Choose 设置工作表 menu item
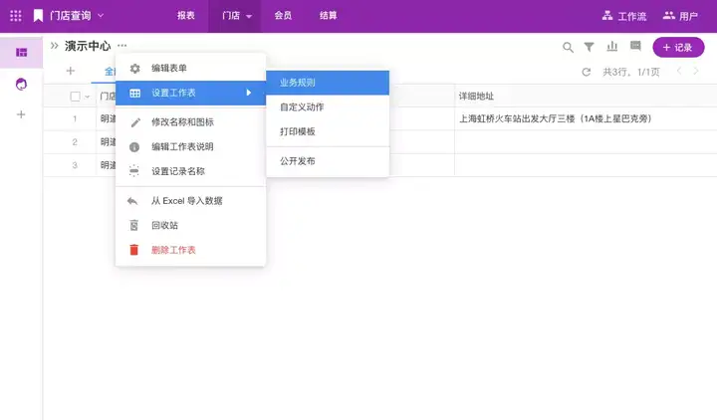This screenshot has width=717, height=420. pyautogui.click(x=190, y=93)
